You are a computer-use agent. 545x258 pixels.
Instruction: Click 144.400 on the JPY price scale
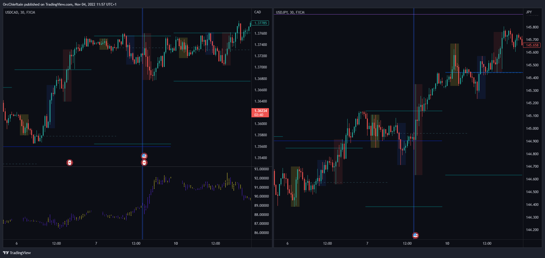[532, 205]
